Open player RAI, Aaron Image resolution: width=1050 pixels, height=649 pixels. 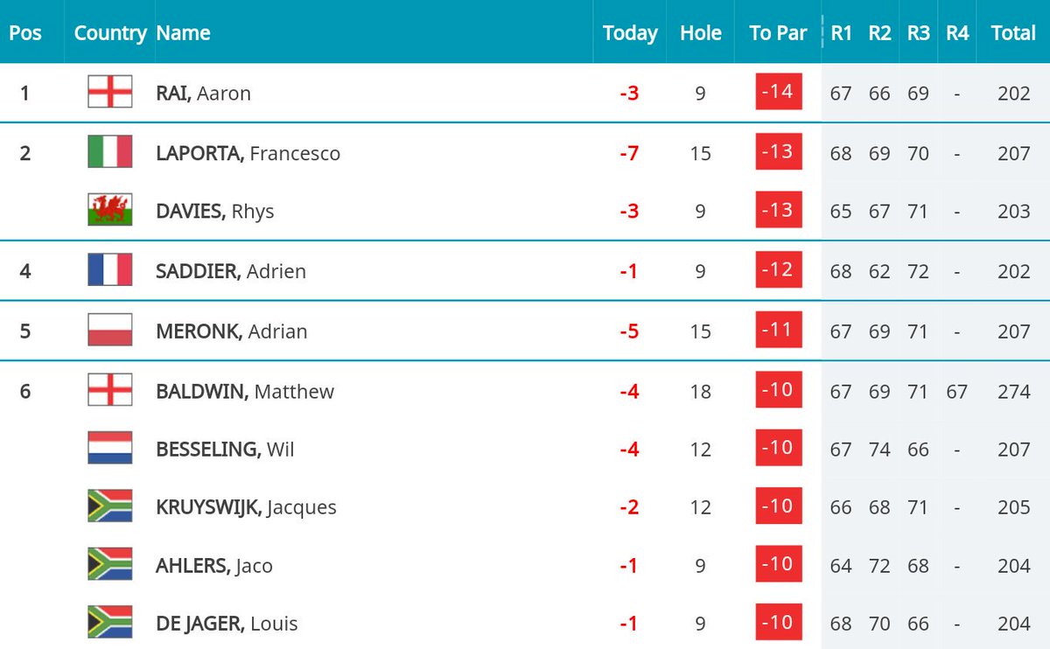[x=203, y=94]
